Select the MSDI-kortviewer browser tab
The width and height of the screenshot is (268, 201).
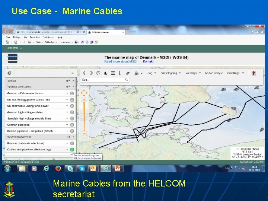(x=106, y=32)
